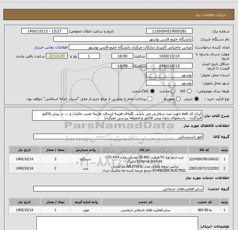Select the کالا/خدمت radio button
The image size is (238, 230).
pyautogui.click(x=152, y=91)
